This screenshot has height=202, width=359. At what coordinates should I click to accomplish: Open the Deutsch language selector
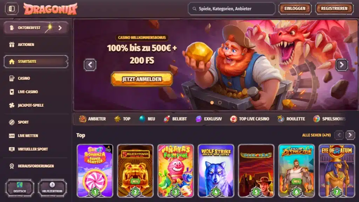tap(20, 188)
